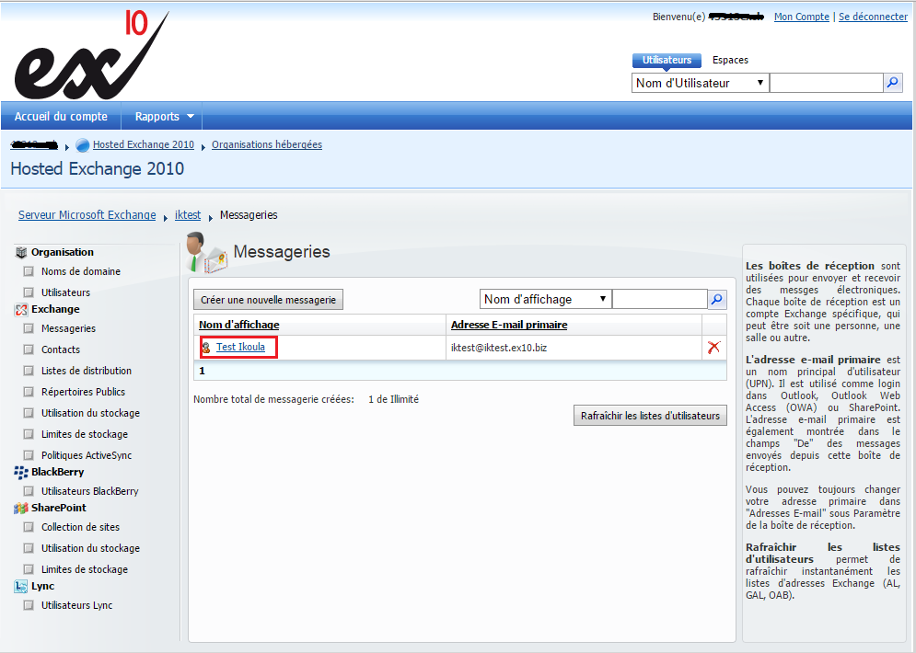This screenshot has height=653, width=916.
Task: Open Utilisateurs under Organisation
Action: 66,292
